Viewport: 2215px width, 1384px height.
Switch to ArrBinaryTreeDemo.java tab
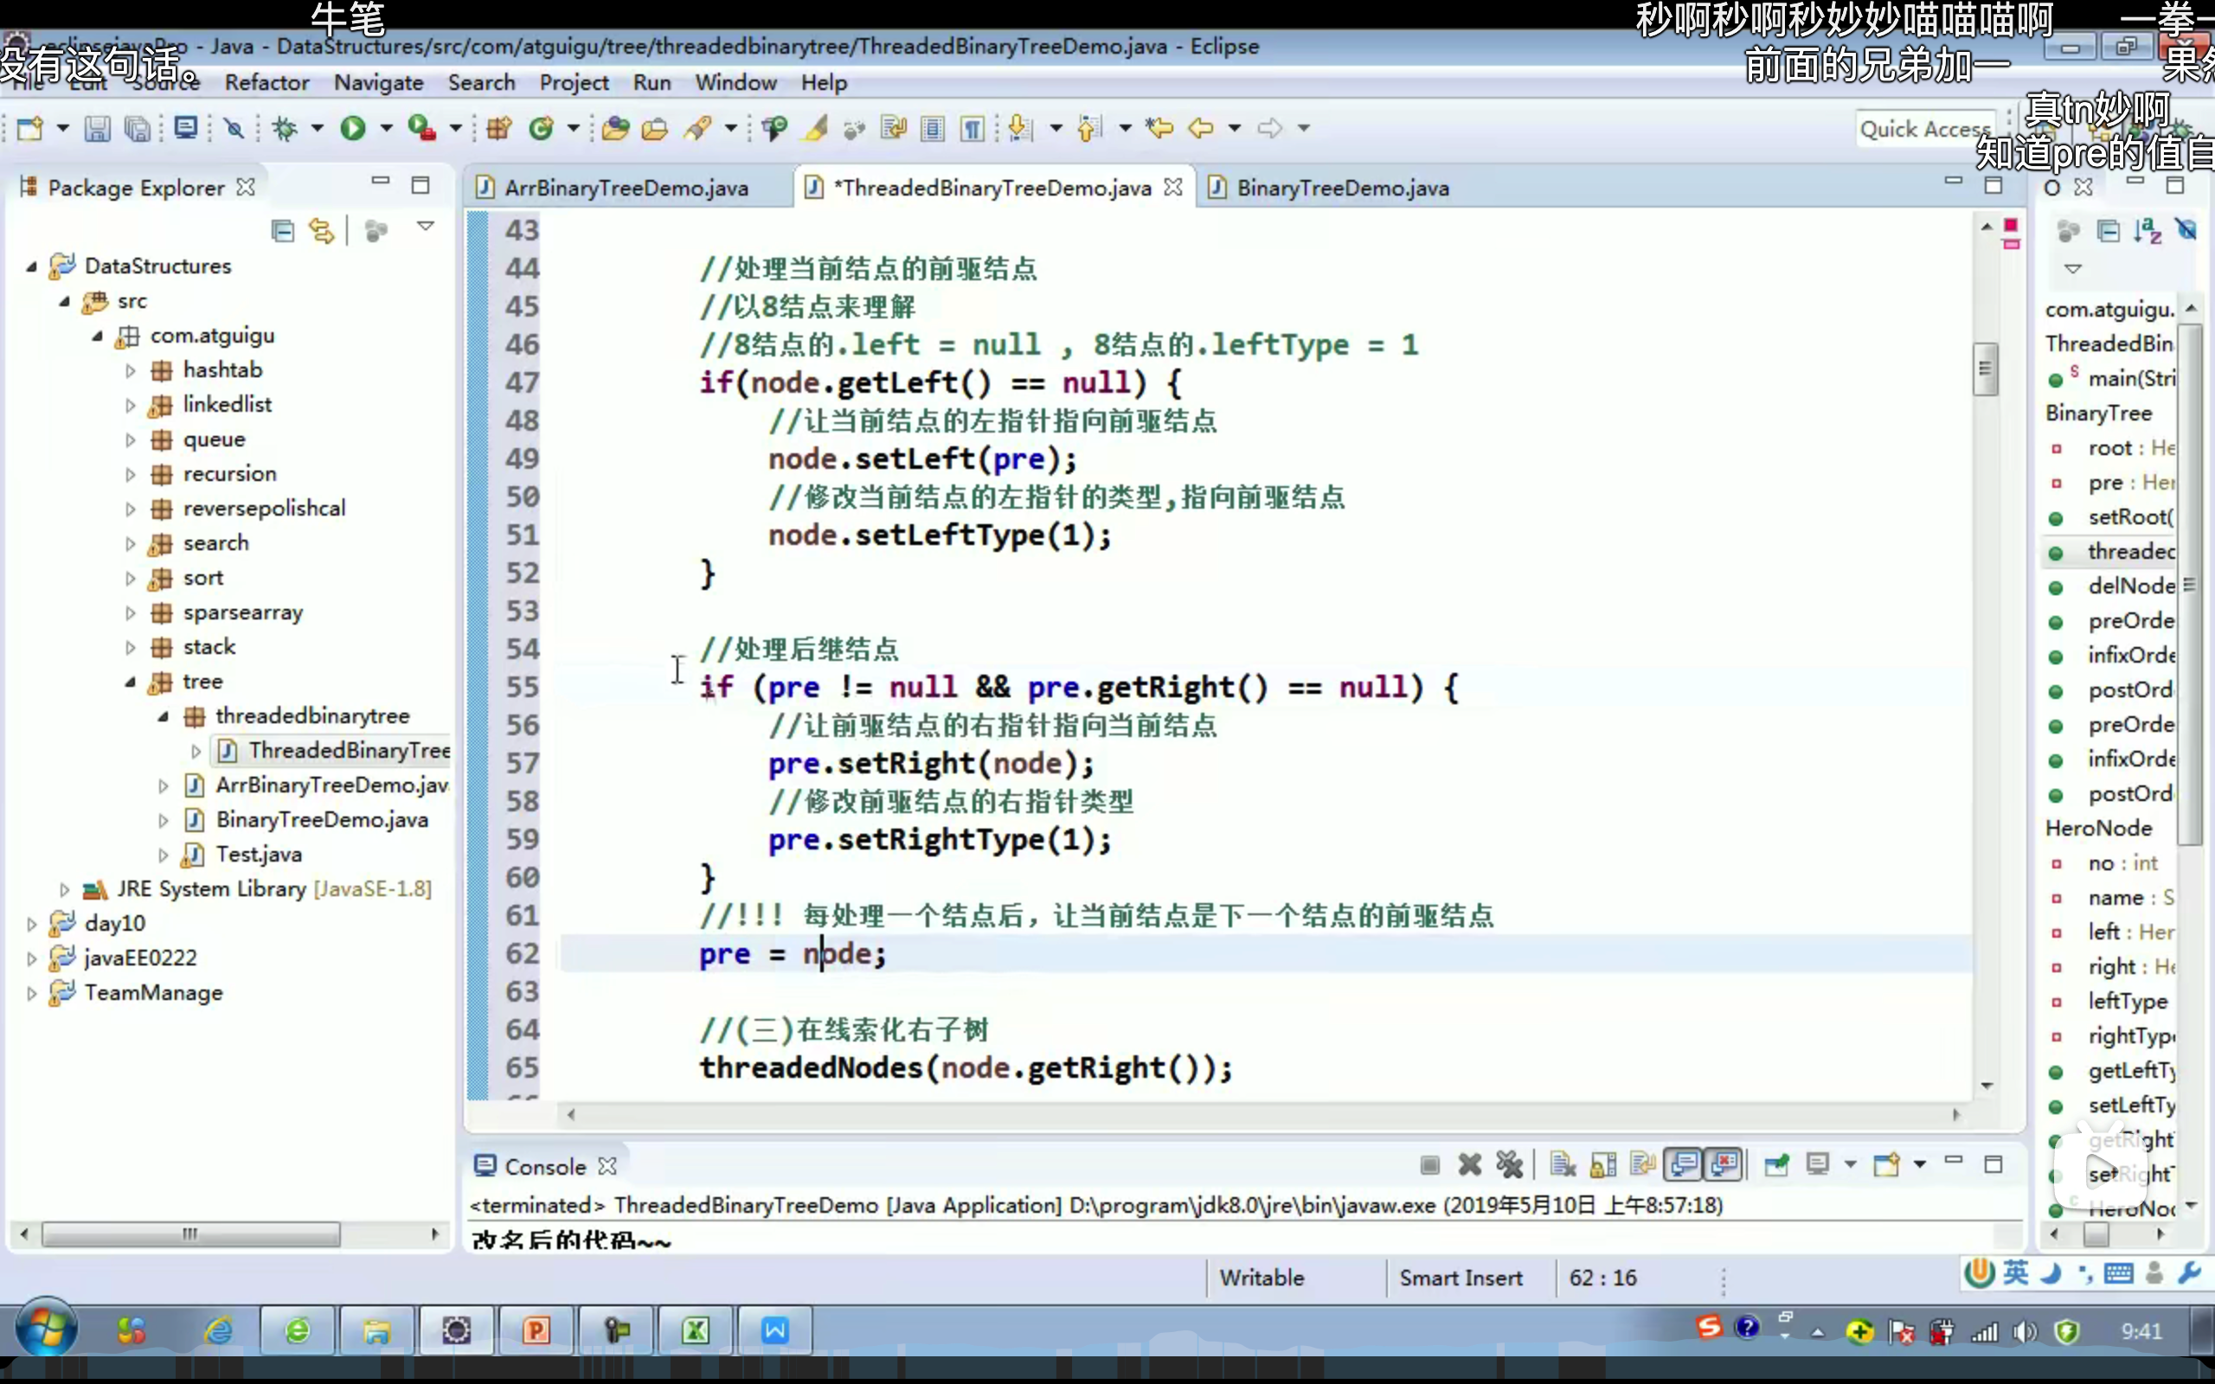click(626, 188)
